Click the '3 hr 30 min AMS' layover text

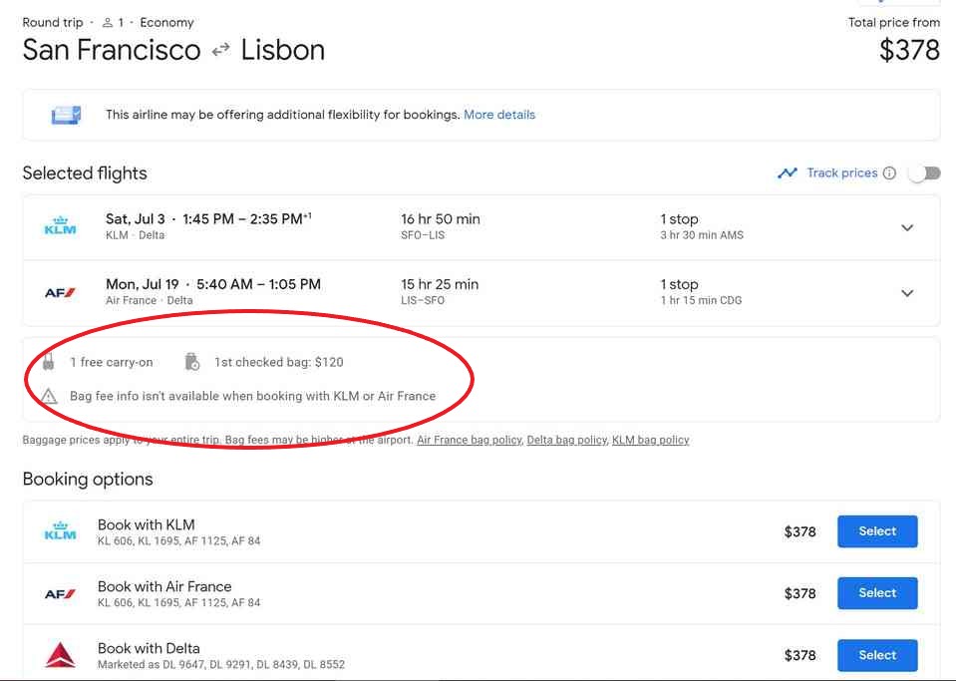coord(702,235)
